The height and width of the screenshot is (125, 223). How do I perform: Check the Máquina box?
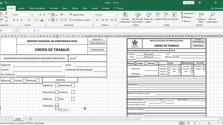click(12, 81)
